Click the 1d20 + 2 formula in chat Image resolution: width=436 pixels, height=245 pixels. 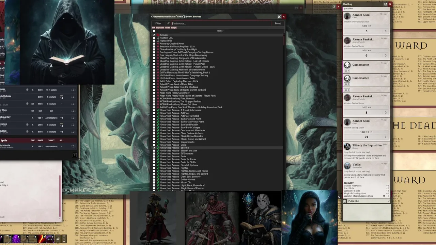pyautogui.click(x=366, y=26)
